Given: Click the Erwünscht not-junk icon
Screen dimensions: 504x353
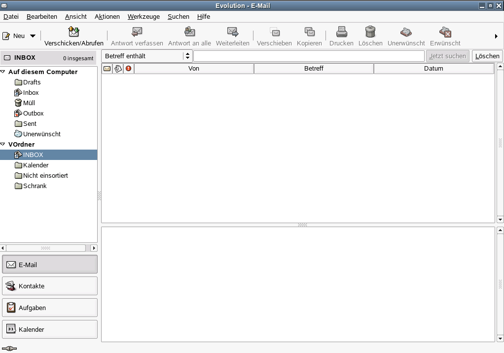Looking at the screenshot, I should pos(445,32).
